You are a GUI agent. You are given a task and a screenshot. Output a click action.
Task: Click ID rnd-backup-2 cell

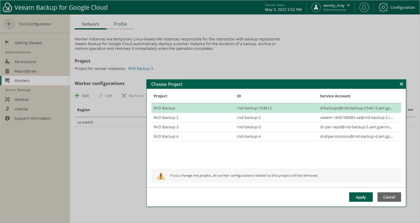249,117
